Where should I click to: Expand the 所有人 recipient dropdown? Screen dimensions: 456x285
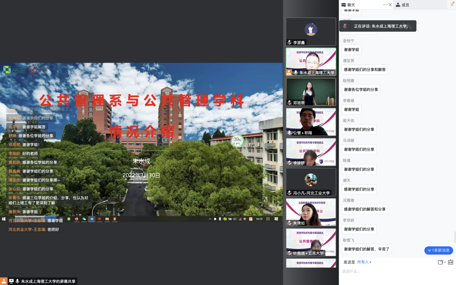(364, 262)
